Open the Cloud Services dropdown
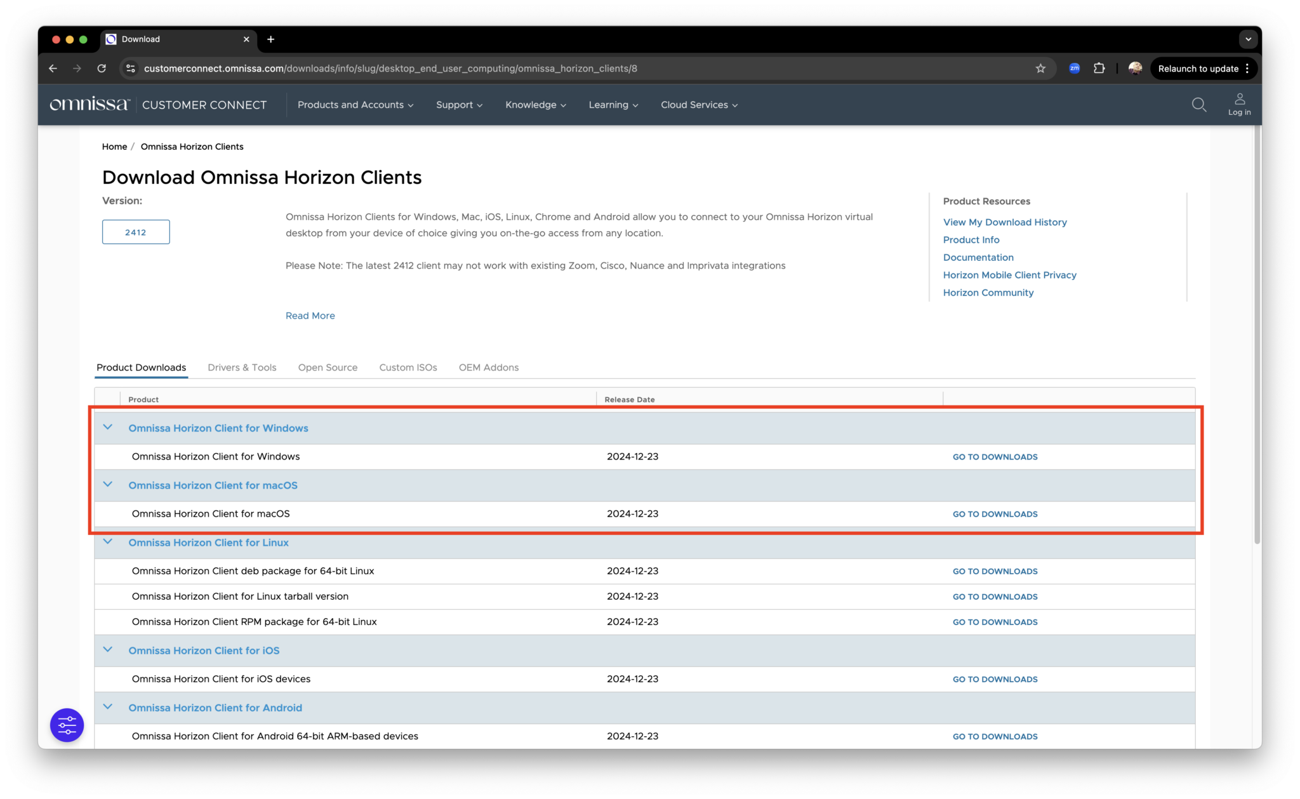The image size is (1300, 799). (x=698, y=105)
